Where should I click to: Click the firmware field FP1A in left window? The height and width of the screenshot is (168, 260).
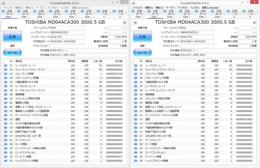click(67, 28)
